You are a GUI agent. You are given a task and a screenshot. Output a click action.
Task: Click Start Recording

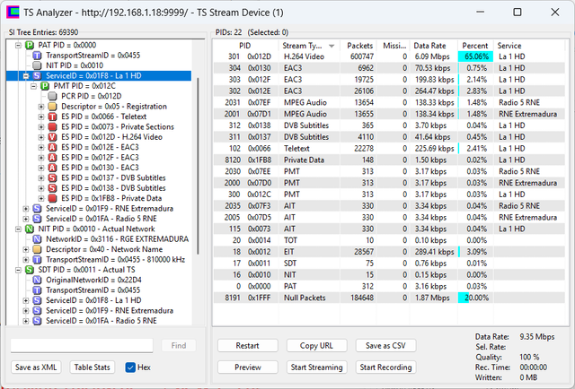[385, 367]
